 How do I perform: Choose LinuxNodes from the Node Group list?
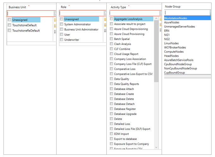171,43
